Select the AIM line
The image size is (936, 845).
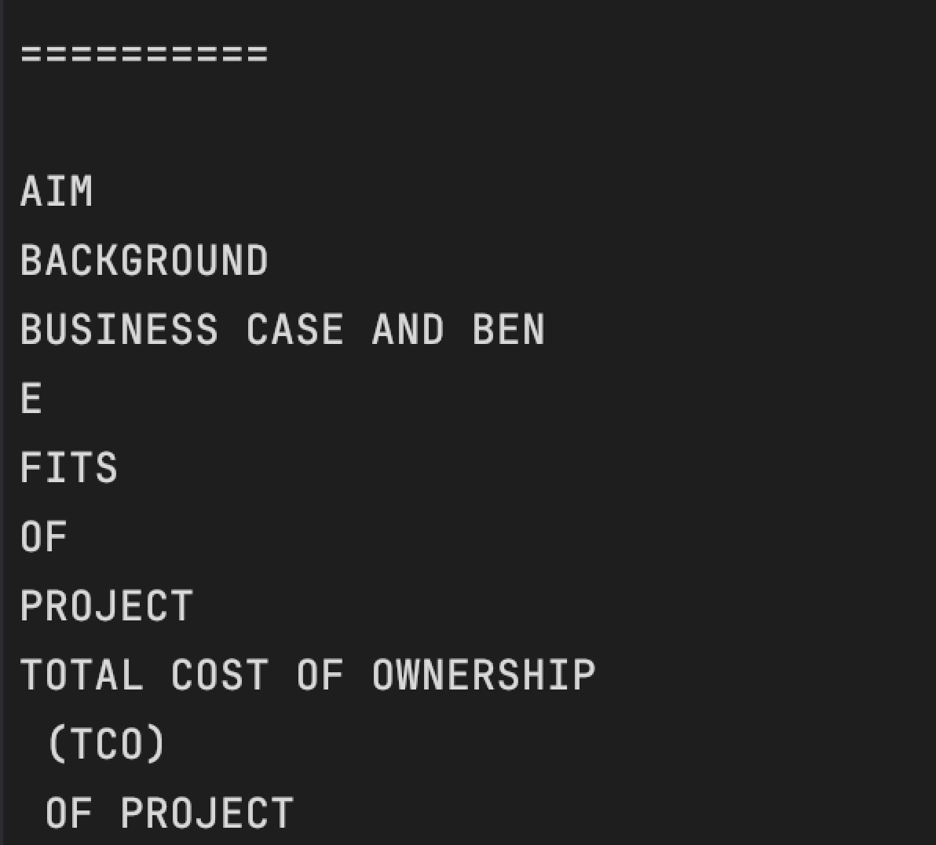click(x=57, y=192)
